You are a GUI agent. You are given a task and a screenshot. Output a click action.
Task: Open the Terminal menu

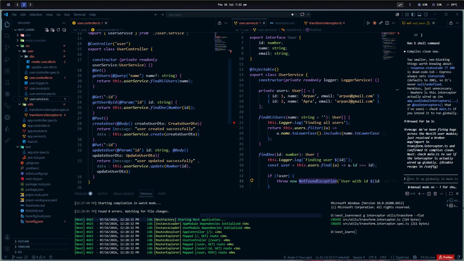[80, 15]
